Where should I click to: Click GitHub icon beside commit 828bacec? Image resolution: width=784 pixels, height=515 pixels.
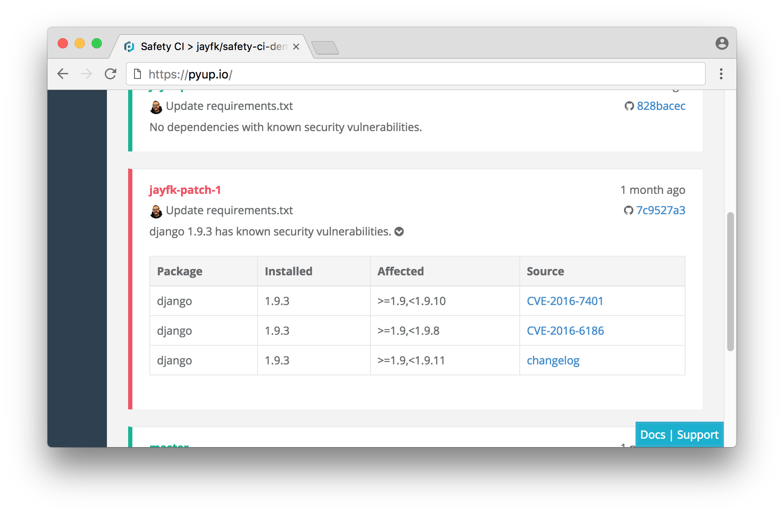tap(629, 106)
